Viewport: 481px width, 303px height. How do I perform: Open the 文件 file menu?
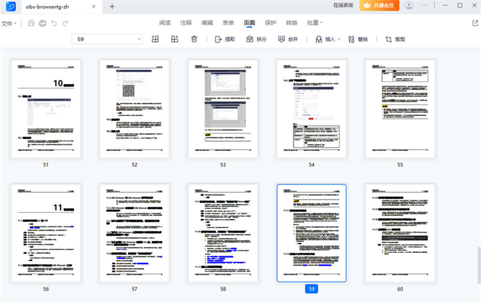coord(9,23)
